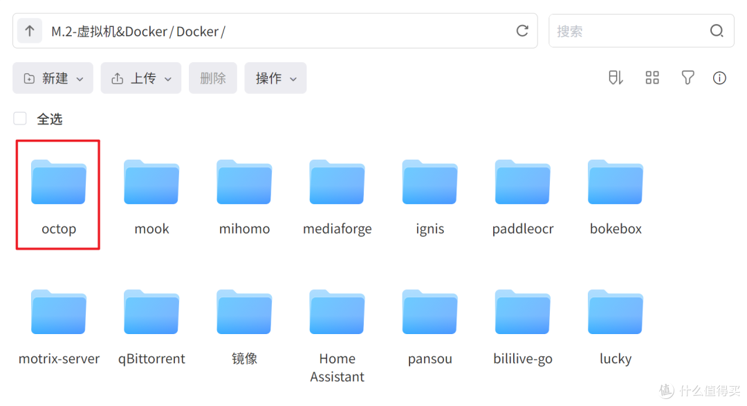Select the 镜像 folder icon
The width and height of the screenshot is (747, 406).
click(x=244, y=312)
